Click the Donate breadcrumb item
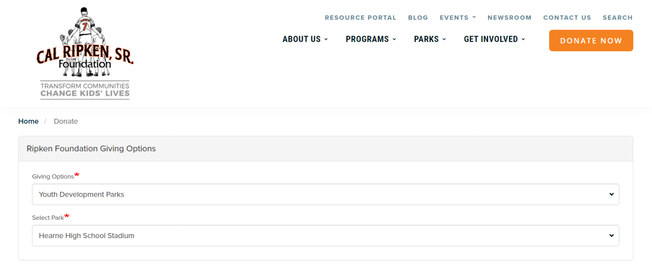Viewport: 652px width, 265px height. [66, 121]
